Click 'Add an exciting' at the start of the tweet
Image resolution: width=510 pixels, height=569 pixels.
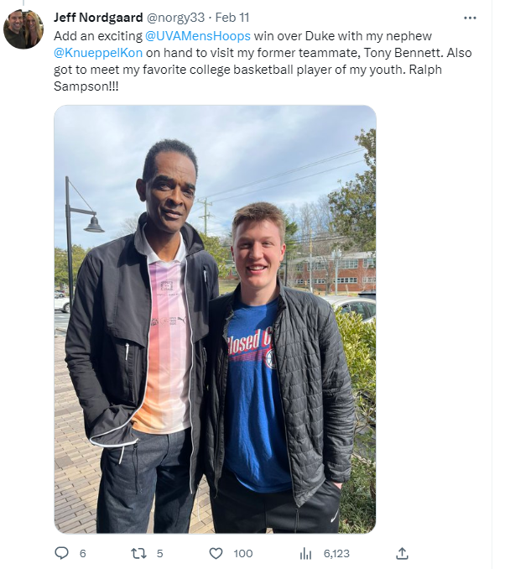click(x=98, y=36)
